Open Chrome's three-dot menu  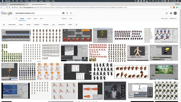179,7
